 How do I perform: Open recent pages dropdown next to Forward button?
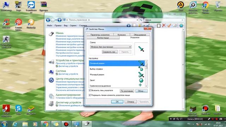click(56, 20)
